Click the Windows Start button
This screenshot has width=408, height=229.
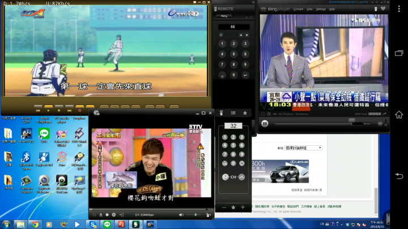6,224
